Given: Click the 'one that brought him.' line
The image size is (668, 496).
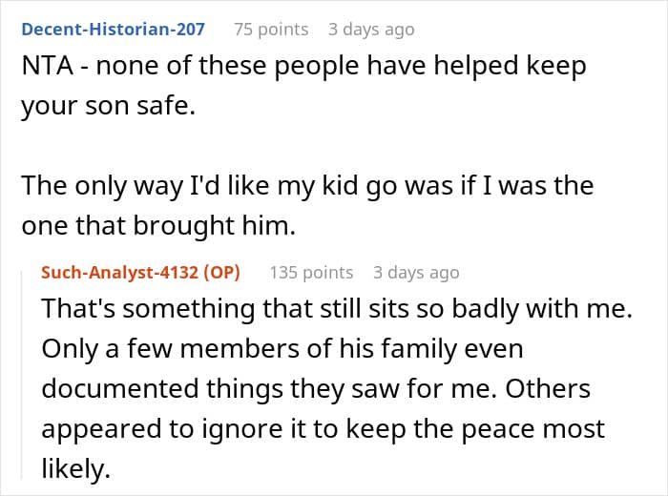Looking at the screenshot, I should coord(158,225).
